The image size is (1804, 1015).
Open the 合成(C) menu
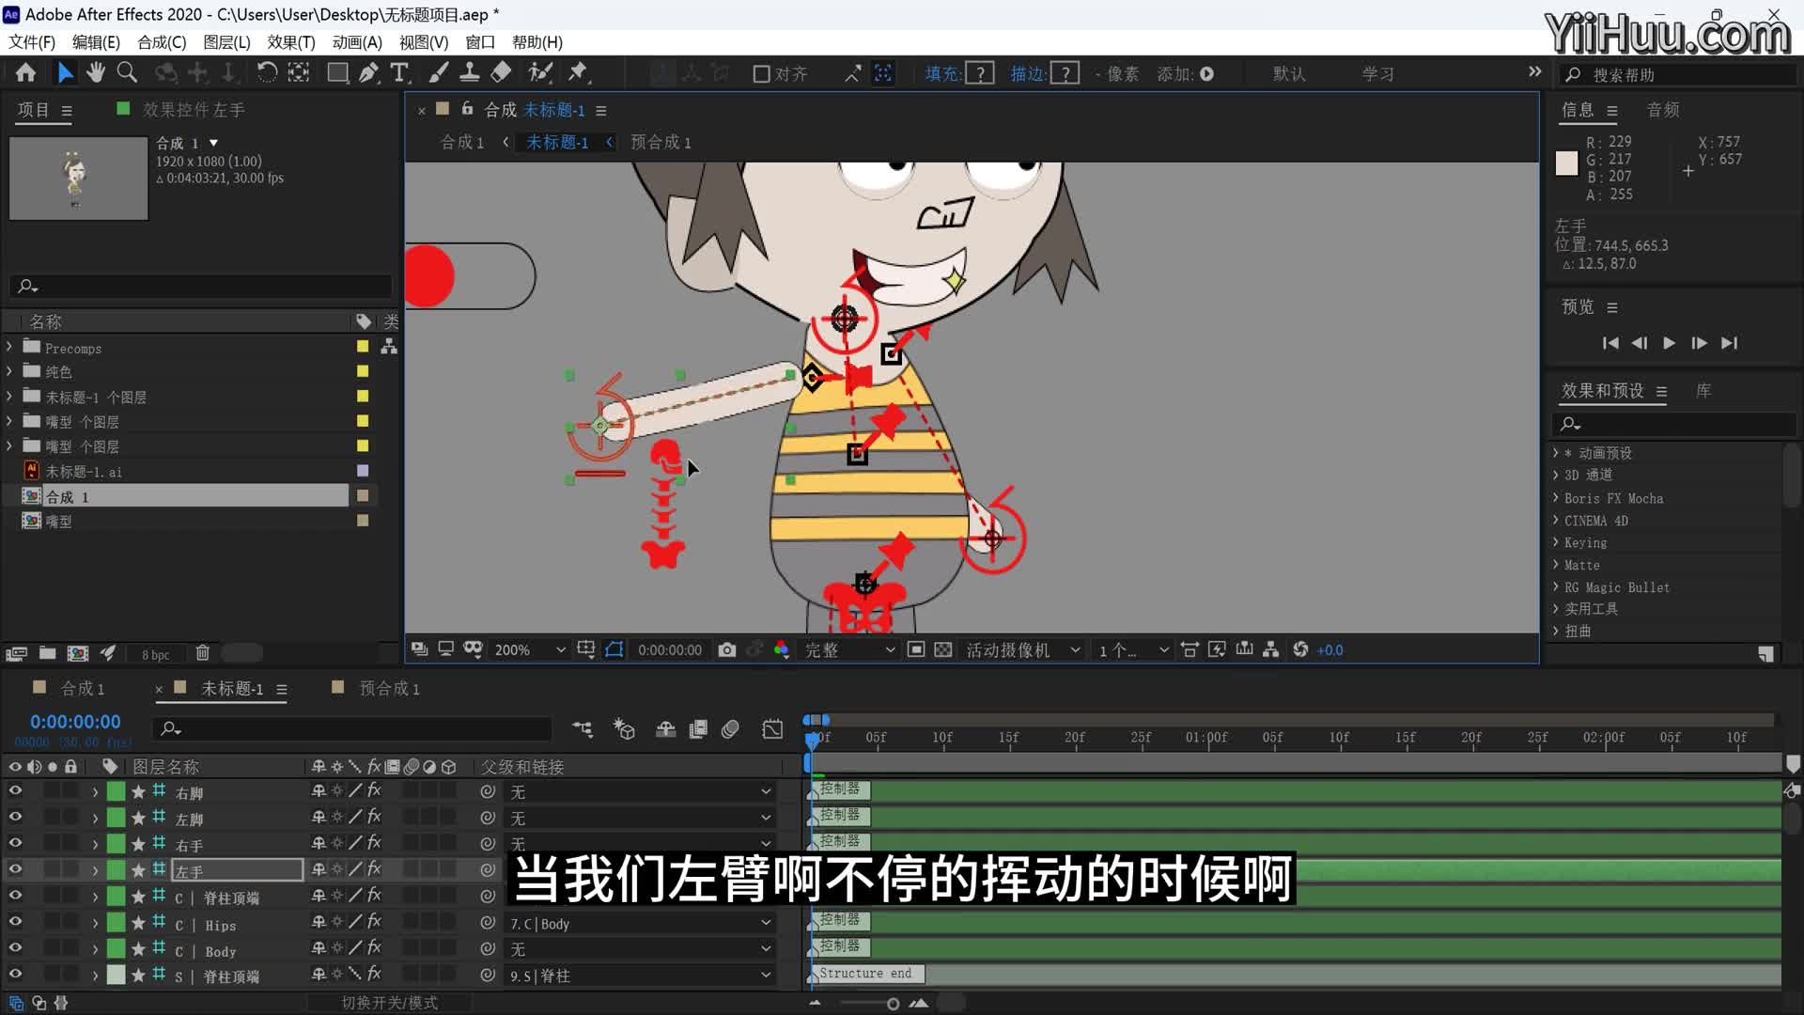pyautogui.click(x=162, y=42)
